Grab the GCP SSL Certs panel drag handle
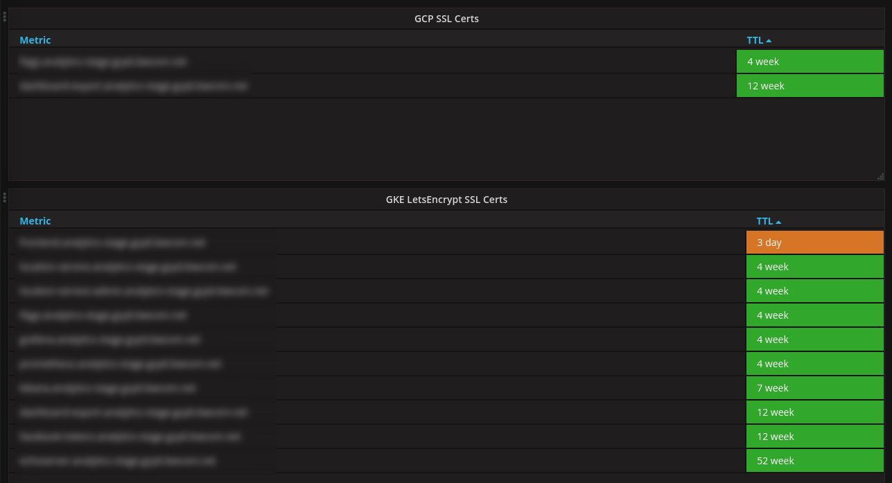This screenshot has width=892, height=483. [x=4, y=15]
